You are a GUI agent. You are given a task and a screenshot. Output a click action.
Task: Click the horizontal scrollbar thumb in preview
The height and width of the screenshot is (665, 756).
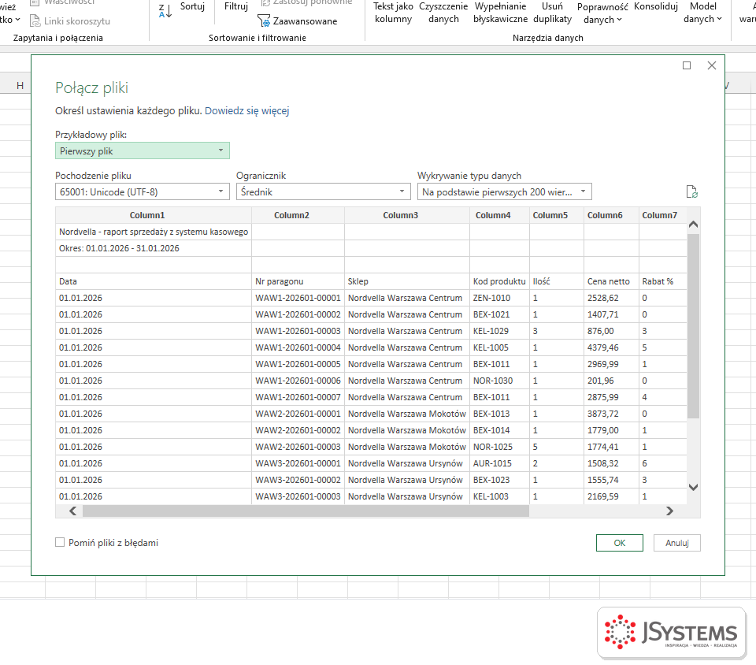(306, 511)
